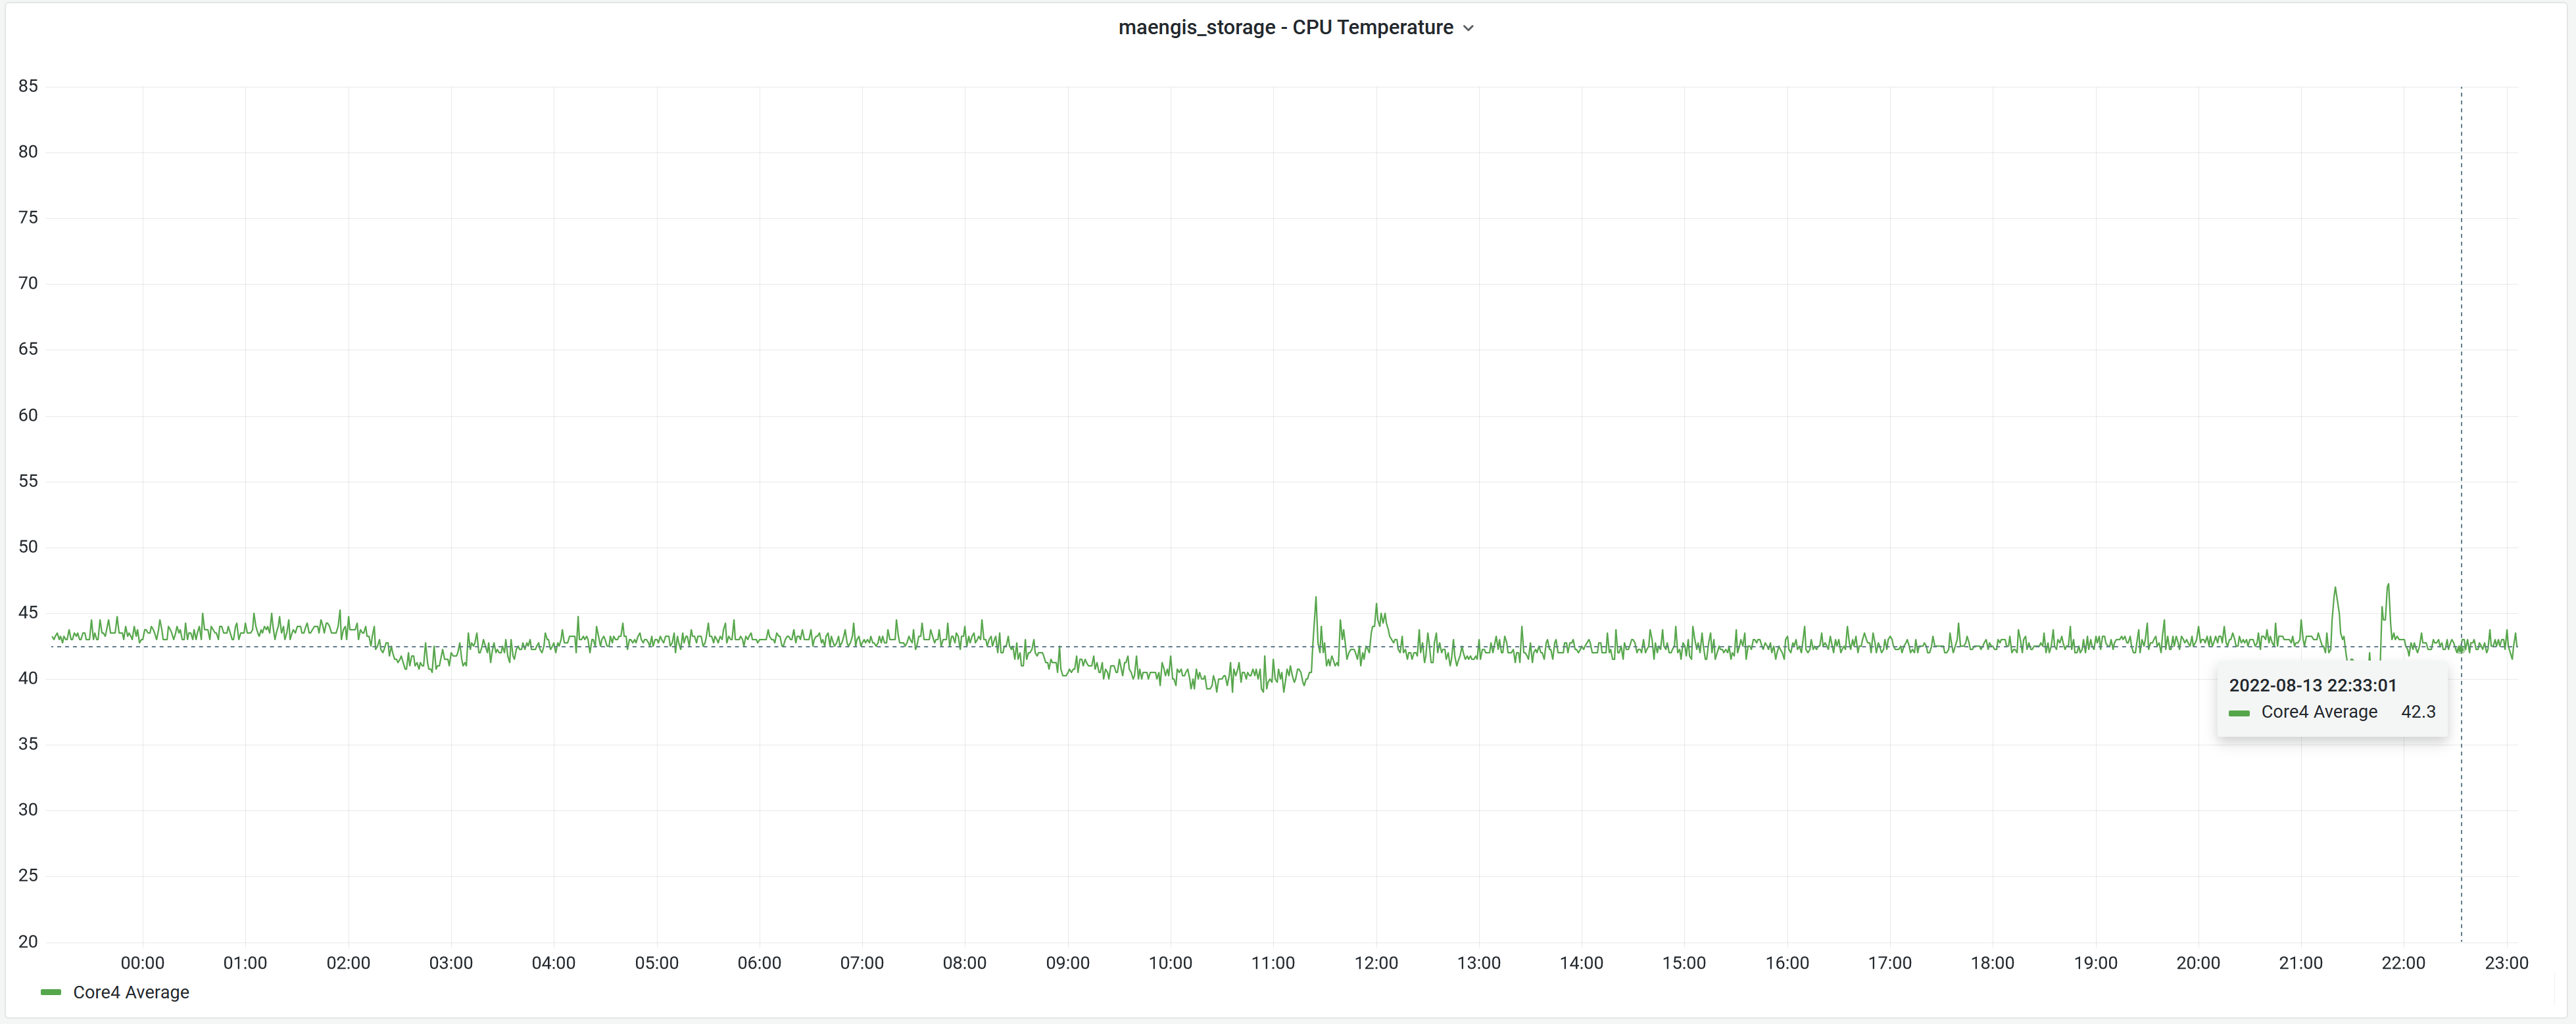Click the 12:00 x-axis time label
The height and width of the screenshot is (1024, 2576).
point(1376,963)
